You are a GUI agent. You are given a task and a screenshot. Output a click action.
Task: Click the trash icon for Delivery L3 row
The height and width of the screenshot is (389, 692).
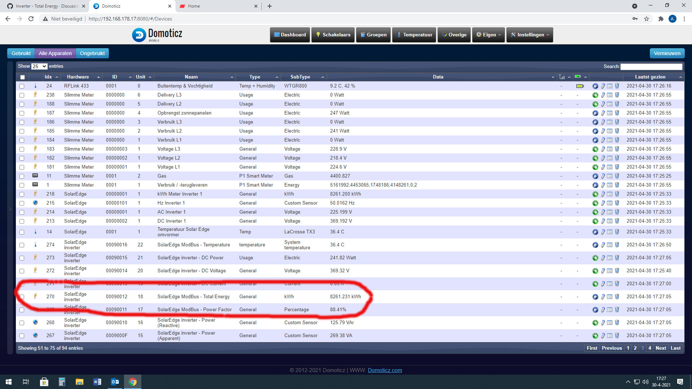click(x=617, y=95)
